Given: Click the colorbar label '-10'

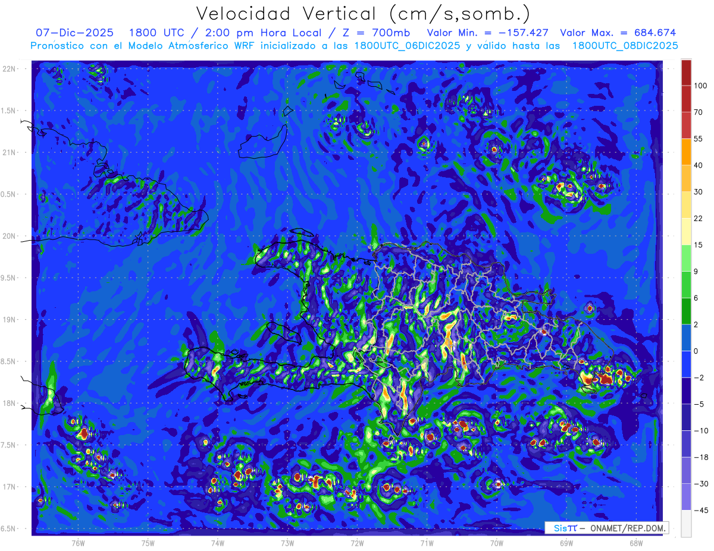Looking at the screenshot, I should (700, 430).
